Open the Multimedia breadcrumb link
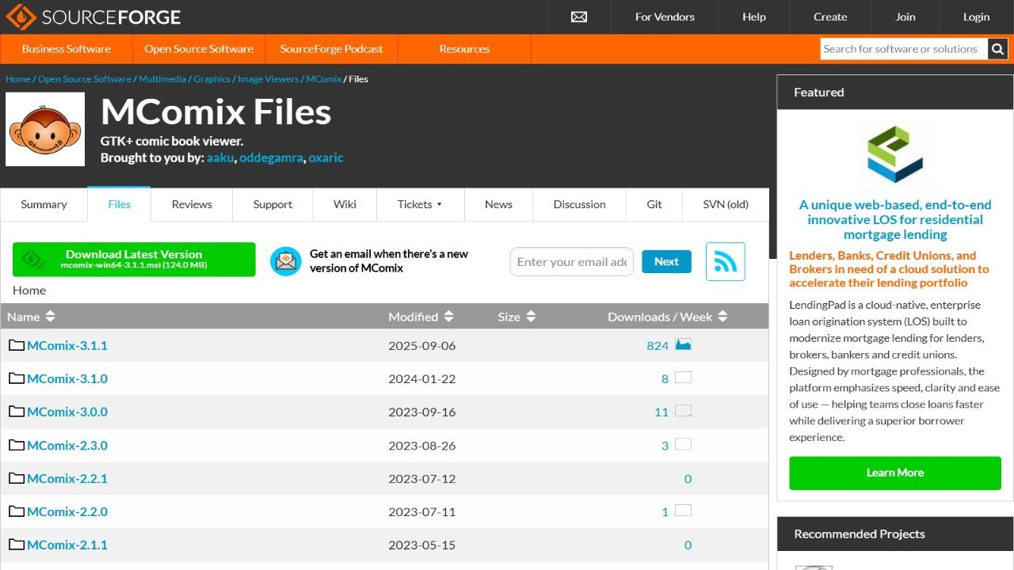This screenshot has width=1014, height=570. point(162,79)
